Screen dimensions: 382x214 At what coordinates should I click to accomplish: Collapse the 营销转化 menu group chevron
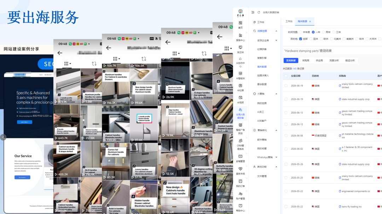click(x=276, y=131)
